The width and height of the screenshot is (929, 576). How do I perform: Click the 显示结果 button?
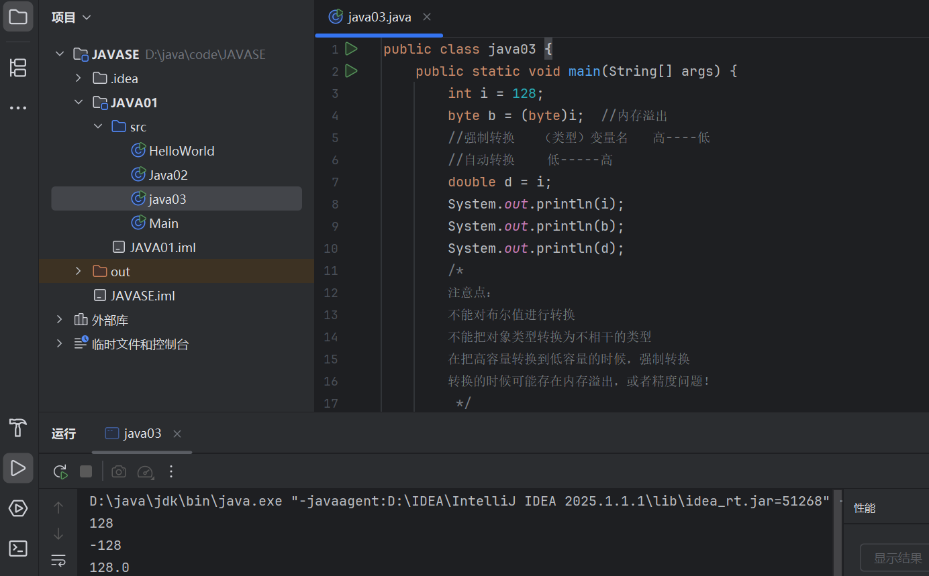(x=897, y=557)
